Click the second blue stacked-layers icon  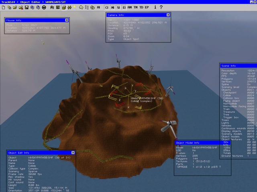38,8
